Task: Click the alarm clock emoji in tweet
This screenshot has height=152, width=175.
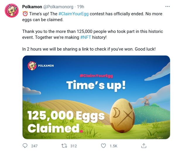Action: (x=25, y=14)
